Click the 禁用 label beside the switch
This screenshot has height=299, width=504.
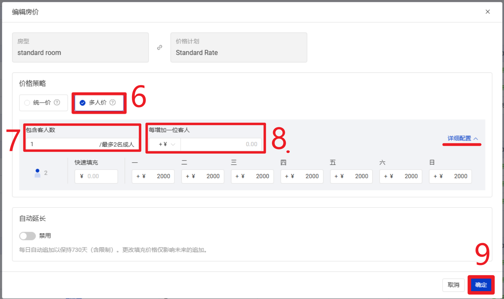(45, 236)
